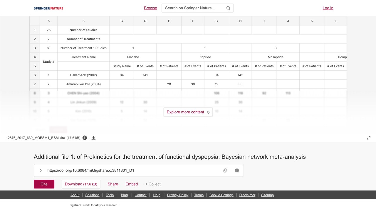Open the Embed option
376x211 pixels.
[x=132, y=184]
